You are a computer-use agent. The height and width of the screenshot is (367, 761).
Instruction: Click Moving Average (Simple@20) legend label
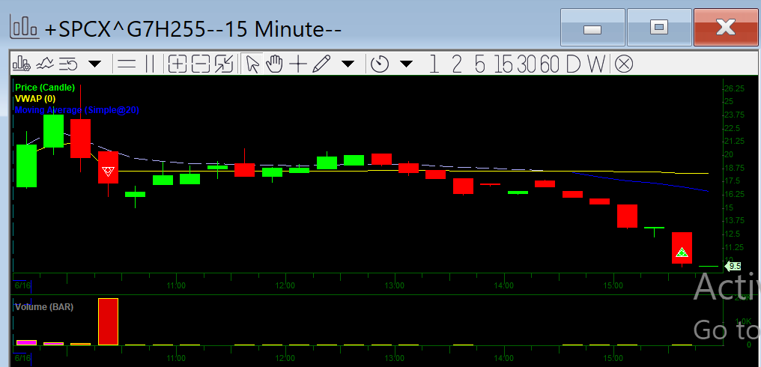click(x=76, y=110)
